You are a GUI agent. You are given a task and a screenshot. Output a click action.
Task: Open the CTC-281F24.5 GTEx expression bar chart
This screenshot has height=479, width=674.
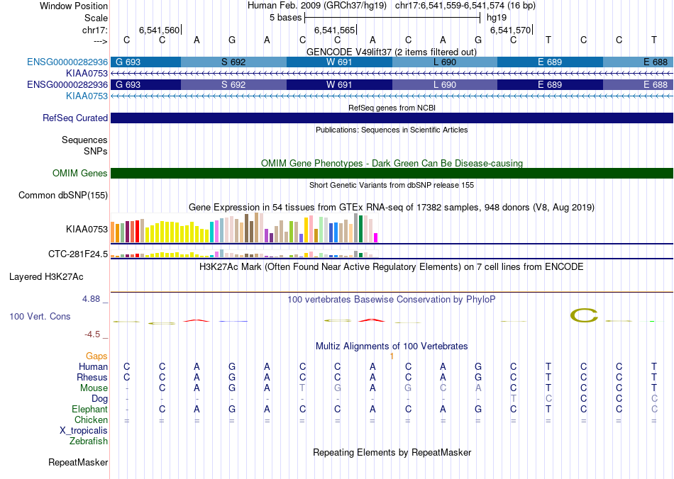click(244, 254)
